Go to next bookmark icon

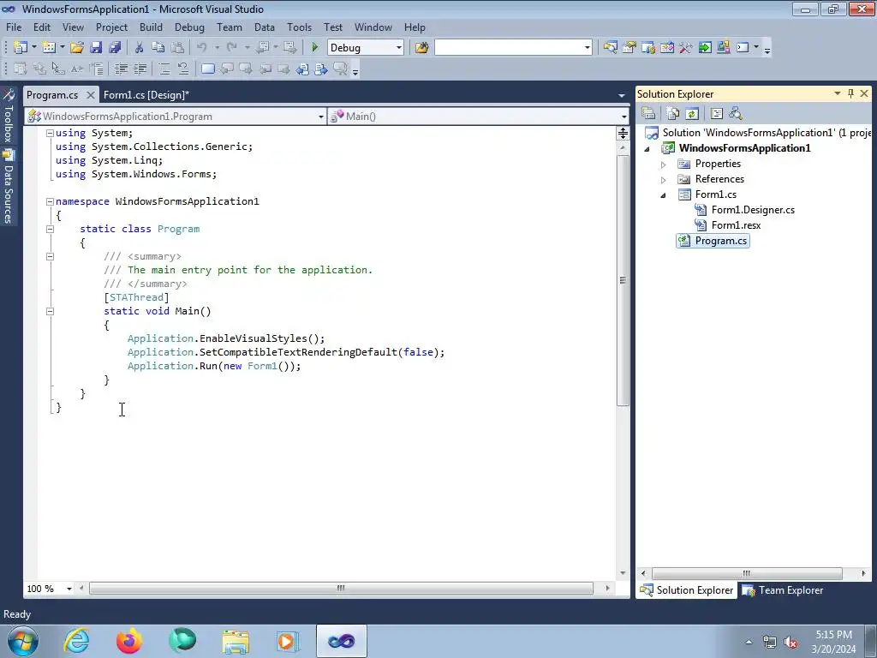point(246,69)
